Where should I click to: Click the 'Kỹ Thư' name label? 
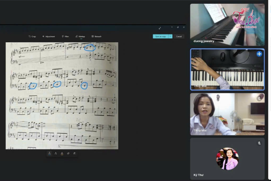click(x=199, y=175)
